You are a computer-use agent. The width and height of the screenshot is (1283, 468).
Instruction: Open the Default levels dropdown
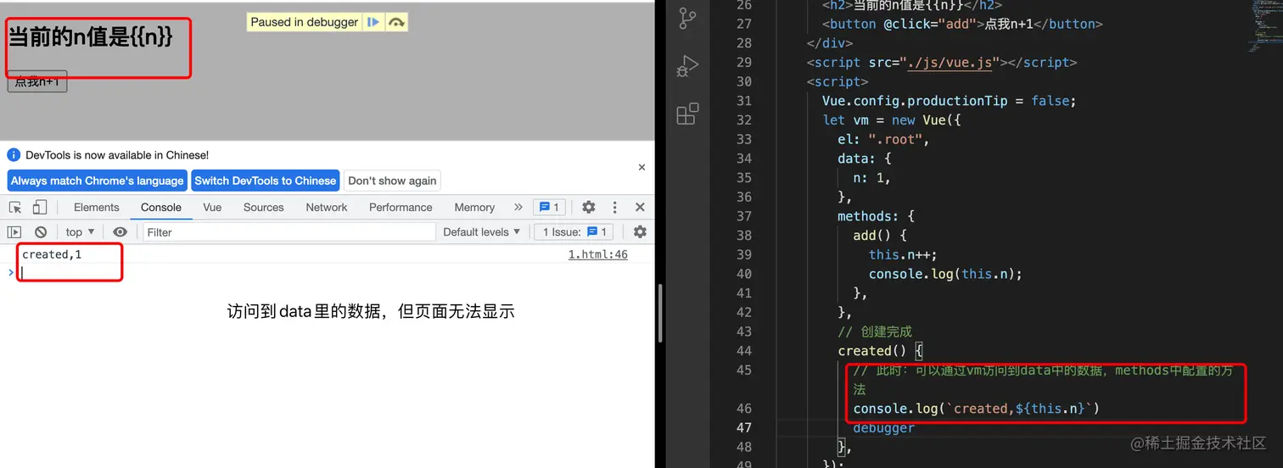481,231
